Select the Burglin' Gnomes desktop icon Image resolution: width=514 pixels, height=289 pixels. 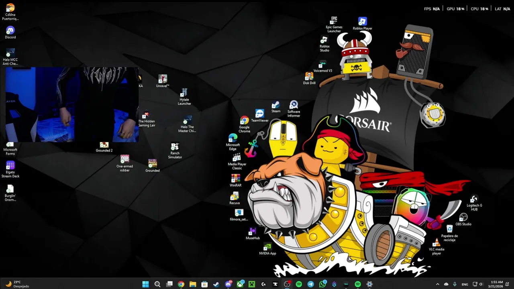[10, 193]
